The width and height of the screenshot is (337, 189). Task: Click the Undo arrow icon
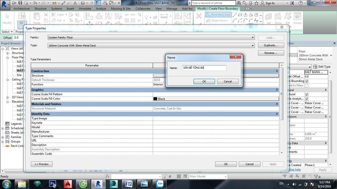[35, 3]
